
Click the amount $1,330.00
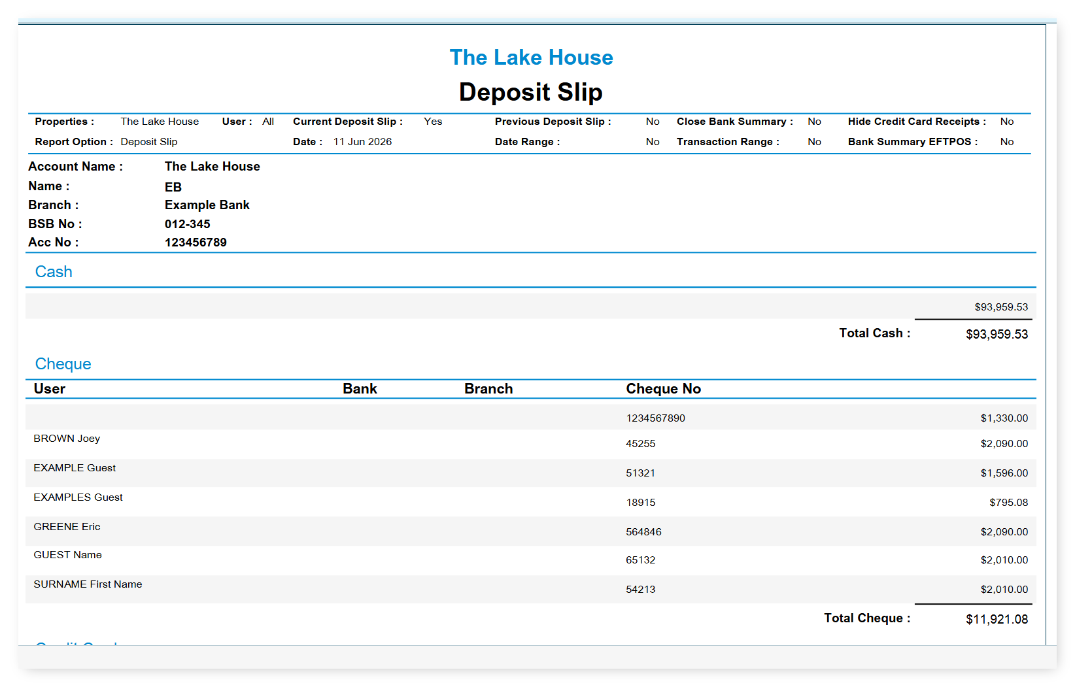tap(1004, 418)
